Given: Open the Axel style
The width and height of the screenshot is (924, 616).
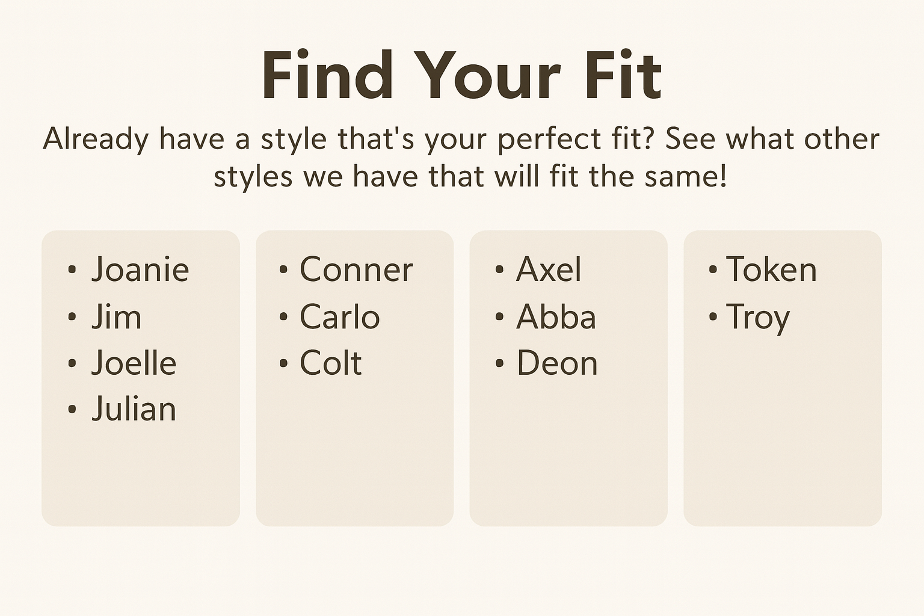Looking at the screenshot, I should pos(549,269).
